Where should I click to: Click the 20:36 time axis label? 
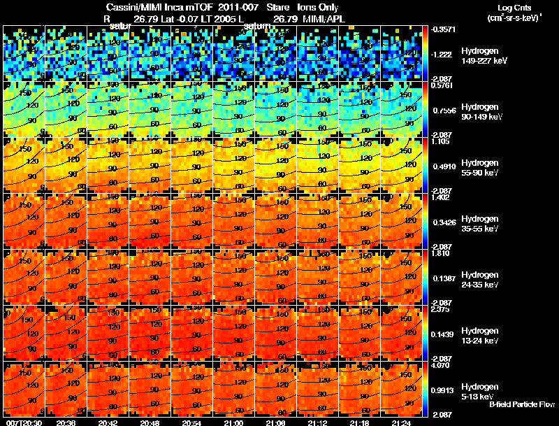tap(66, 423)
